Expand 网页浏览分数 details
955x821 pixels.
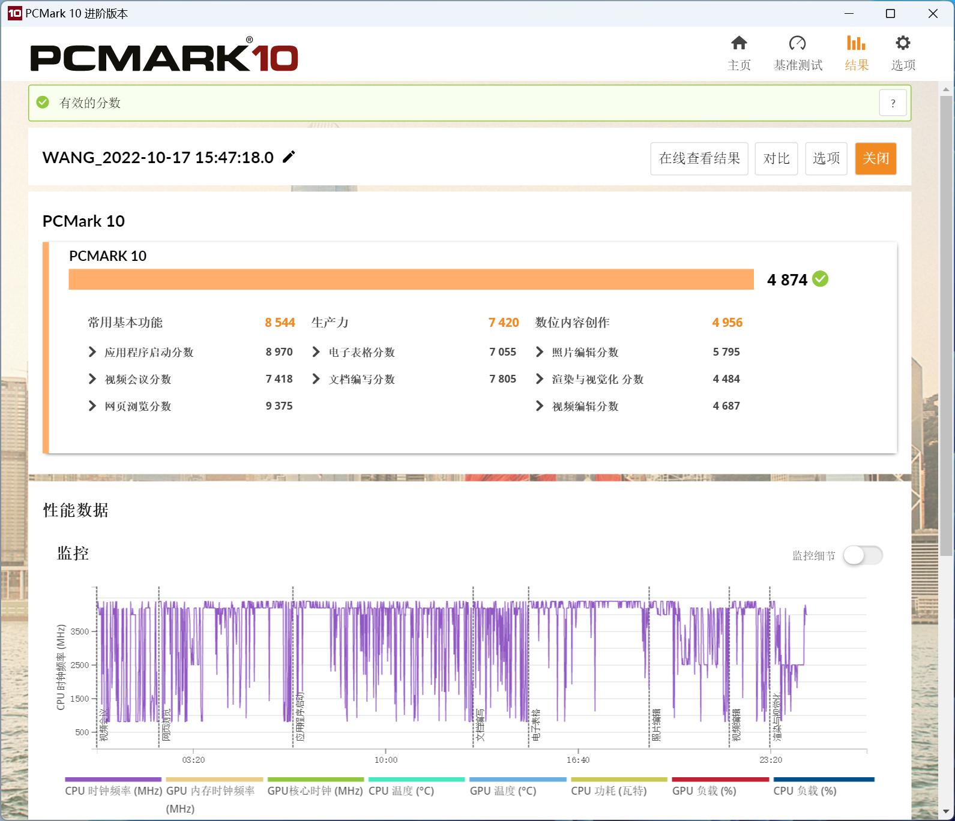pos(92,406)
